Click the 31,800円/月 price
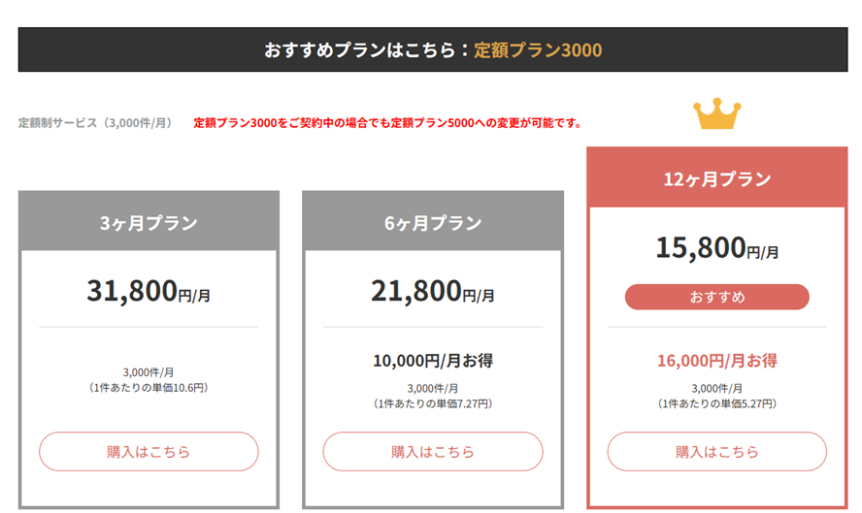 149,291
